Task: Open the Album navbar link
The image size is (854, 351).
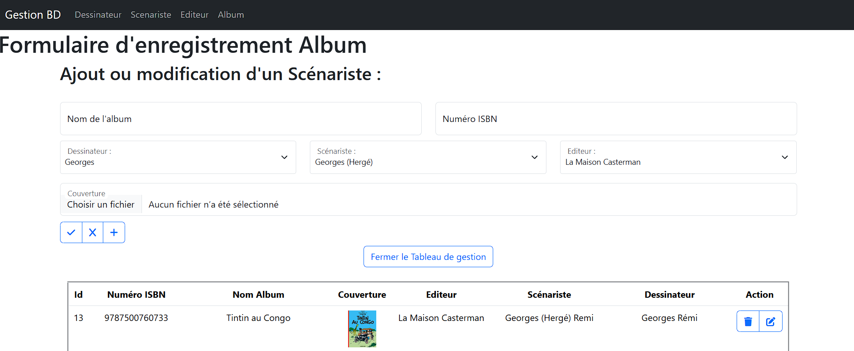Action: 231,15
